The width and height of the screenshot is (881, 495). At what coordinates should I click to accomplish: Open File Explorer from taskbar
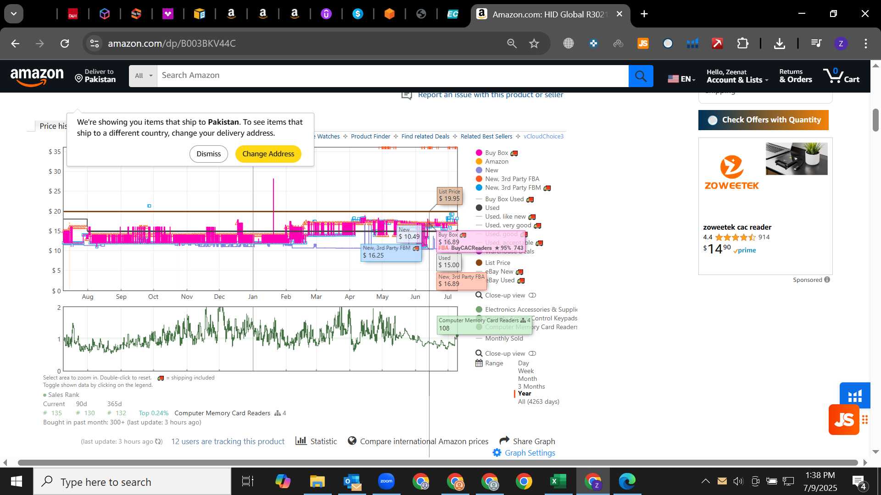tap(317, 481)
